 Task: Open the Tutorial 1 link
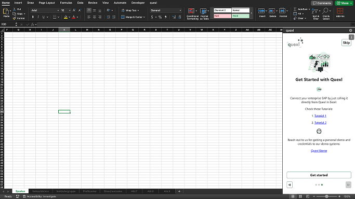pyautogui.click(x=320, y=116)
